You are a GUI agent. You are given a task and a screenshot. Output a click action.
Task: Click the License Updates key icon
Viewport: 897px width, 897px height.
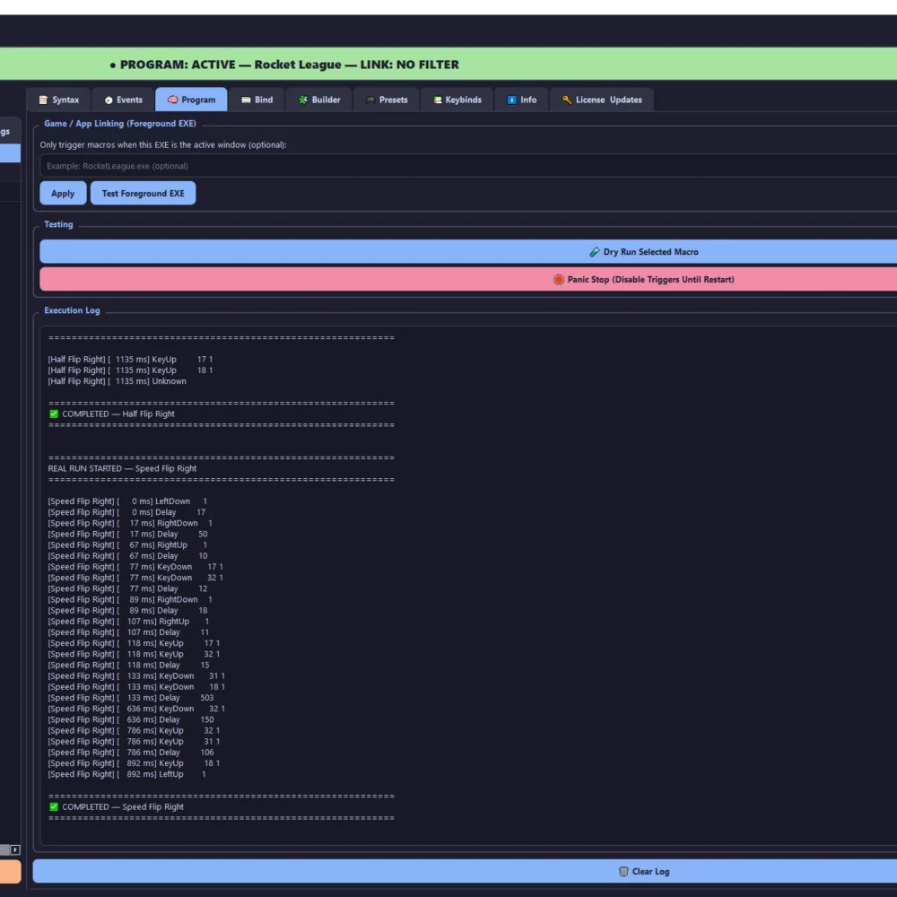click(x=567, y=100)
